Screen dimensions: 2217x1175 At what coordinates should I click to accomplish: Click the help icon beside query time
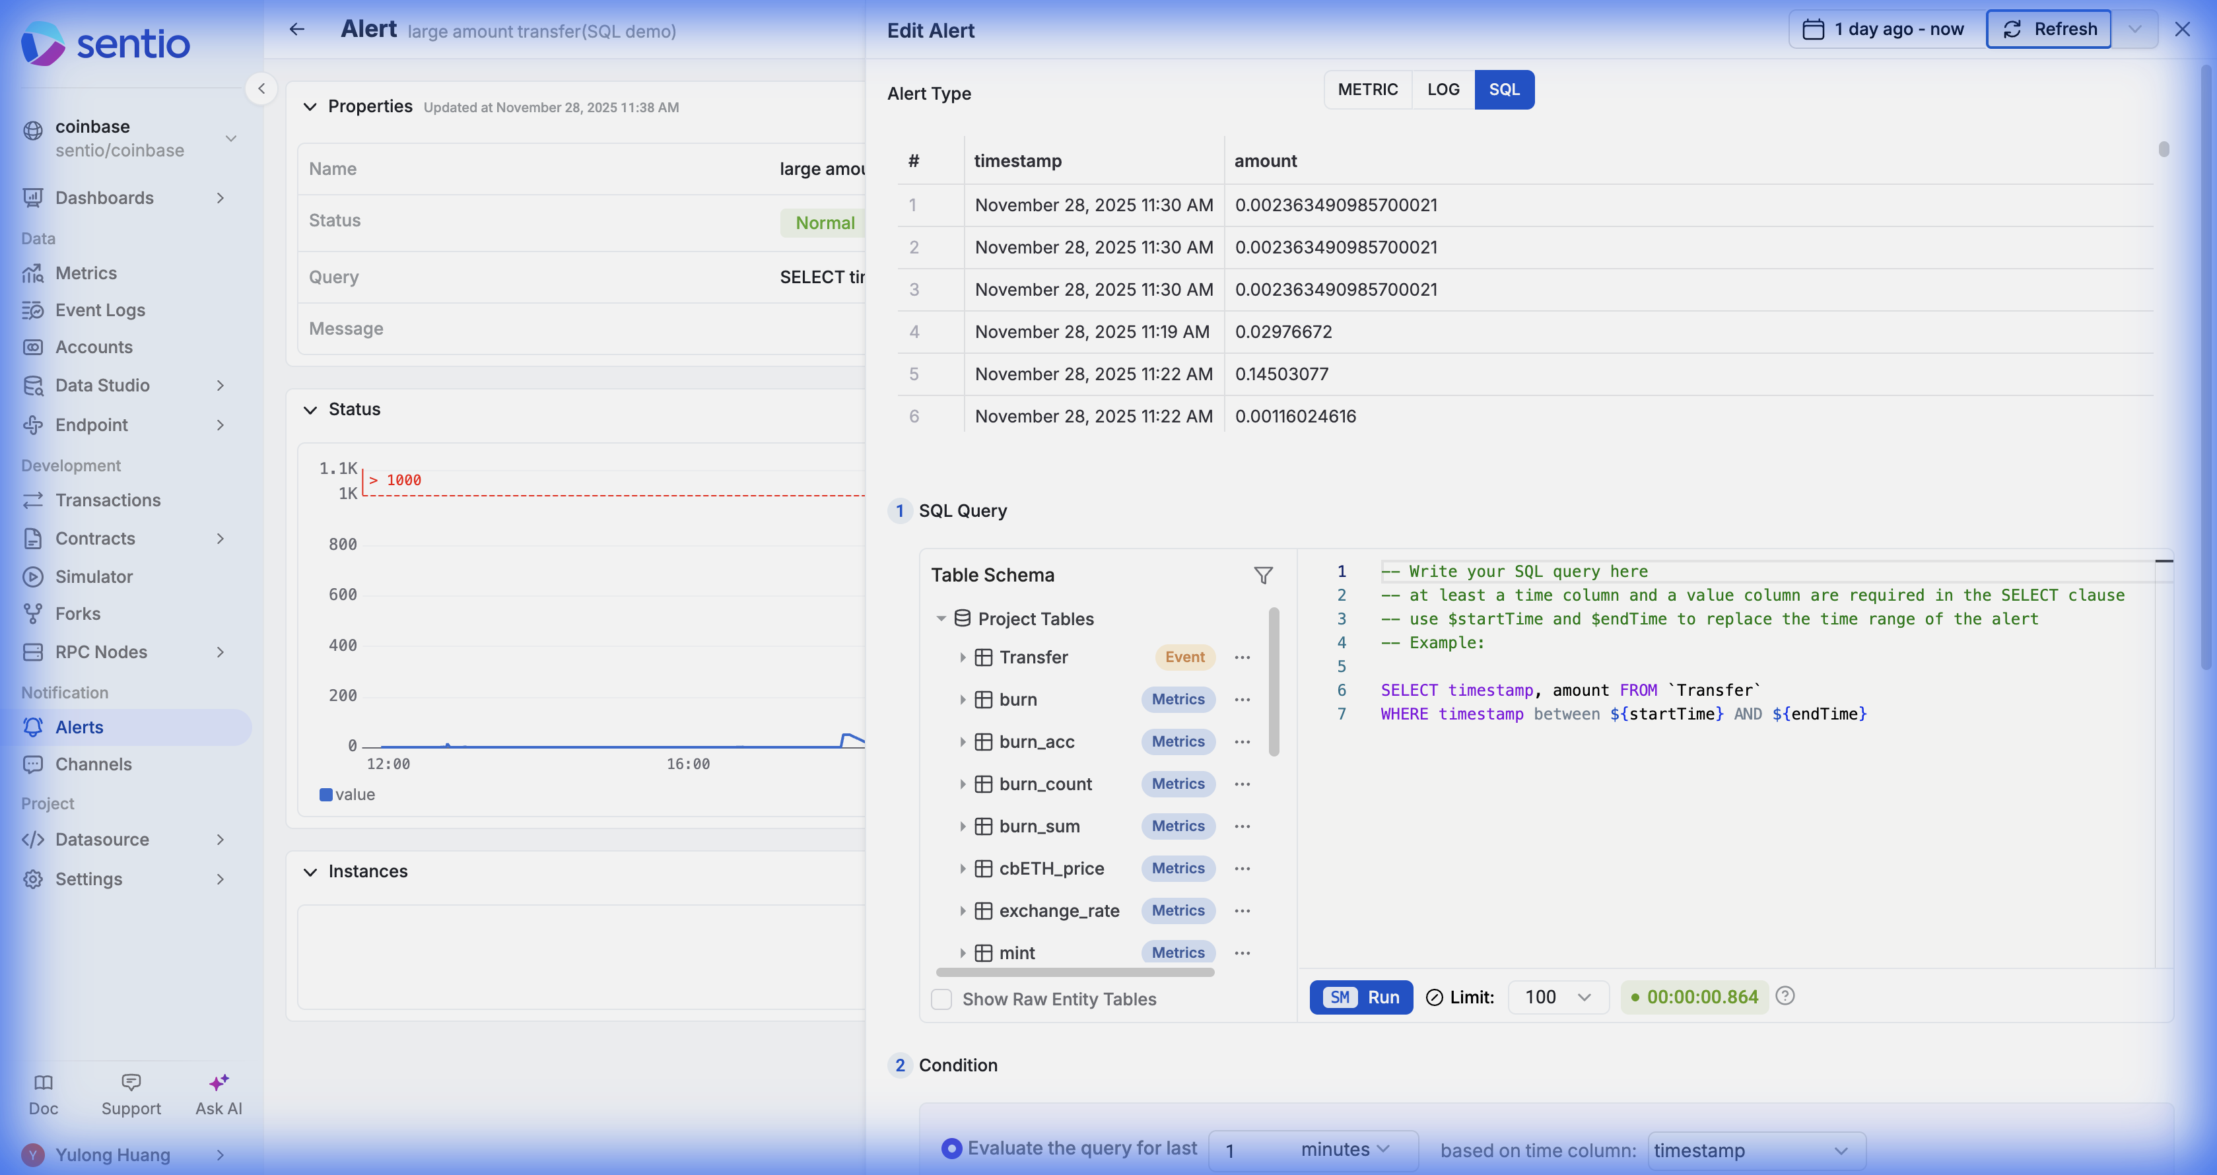(1785, 996)
